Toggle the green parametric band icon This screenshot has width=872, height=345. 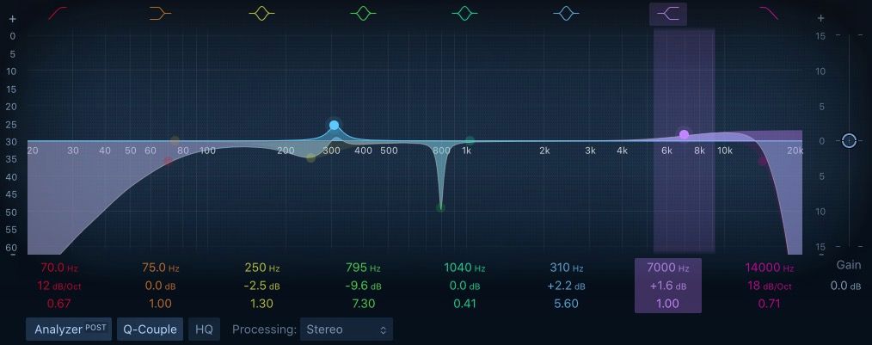pyautogui.click(x=363, y=14)
